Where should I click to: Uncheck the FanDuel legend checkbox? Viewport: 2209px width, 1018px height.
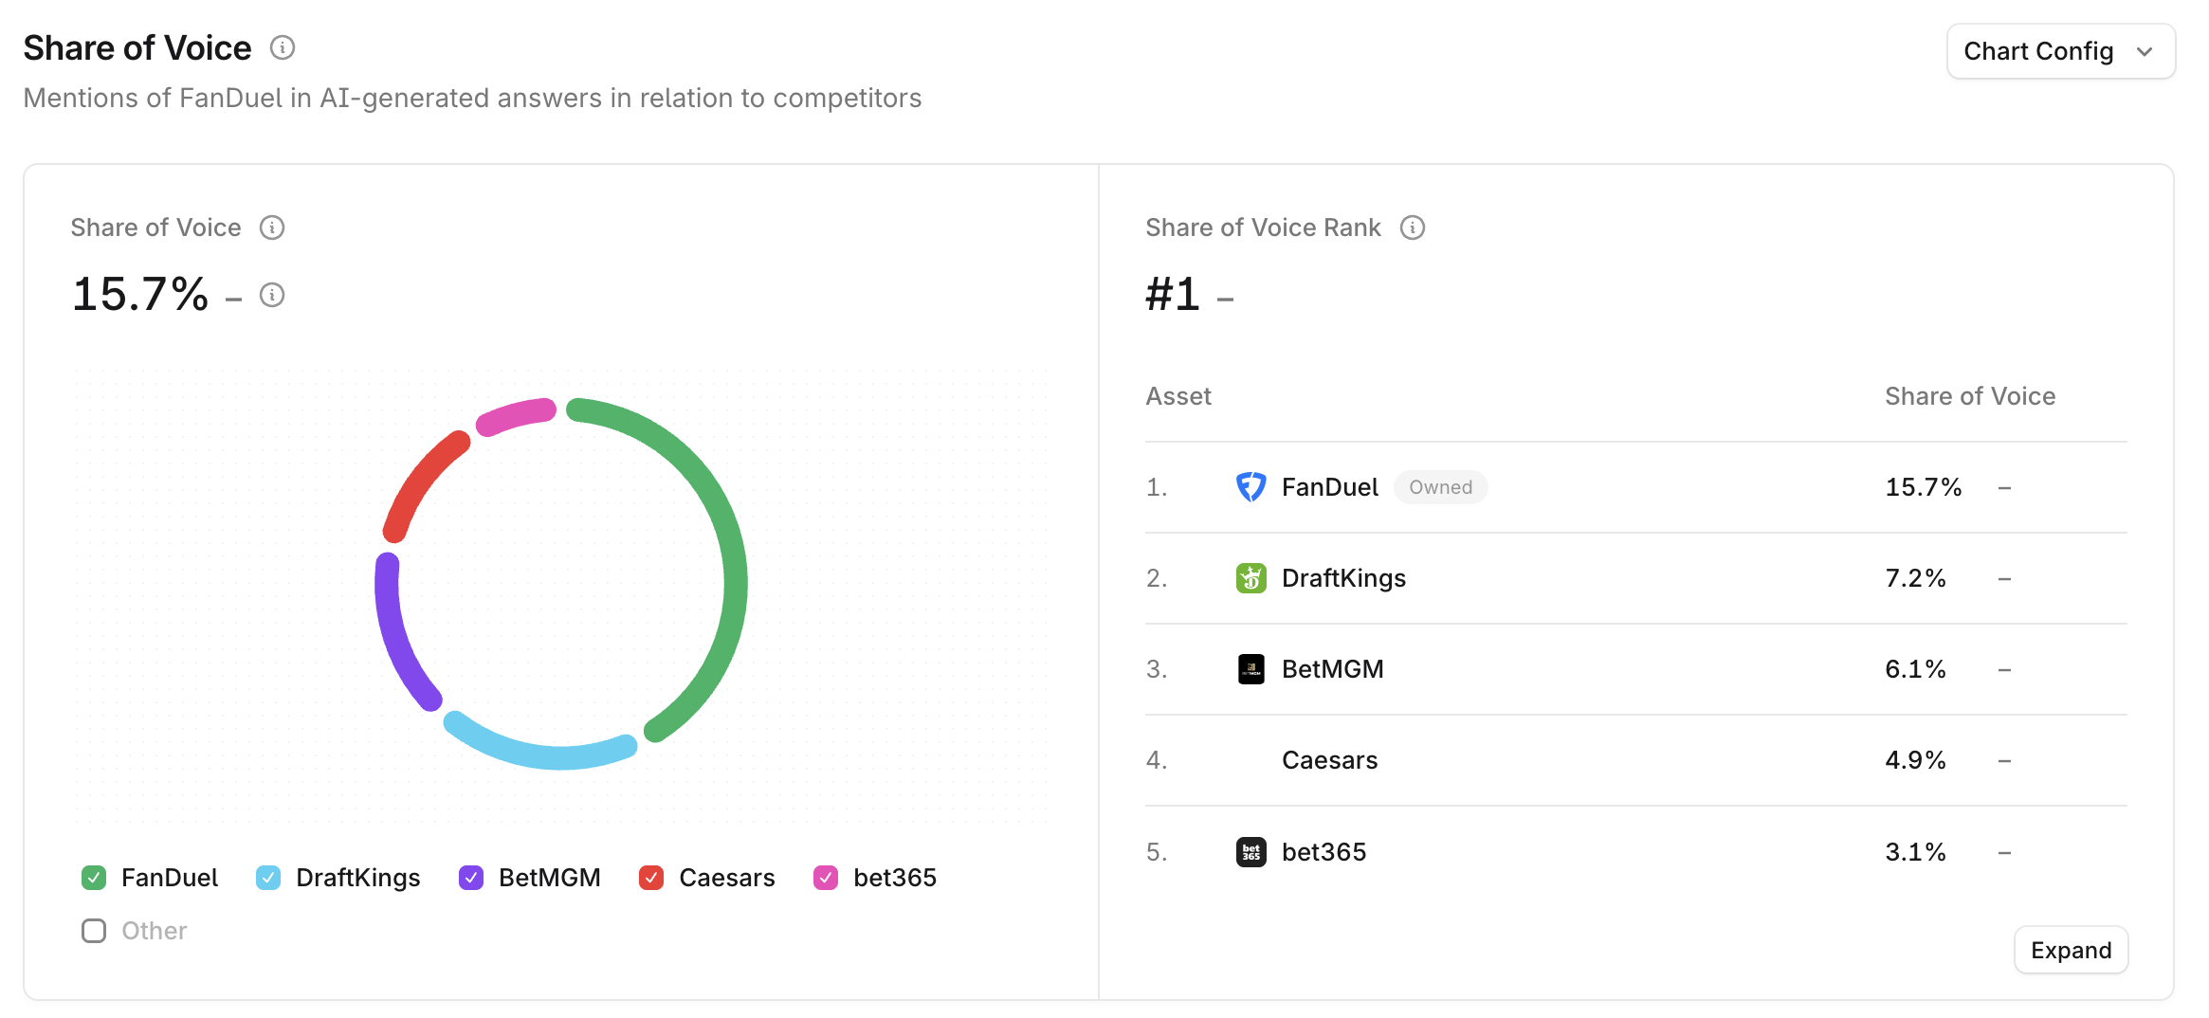coord(94,878)
